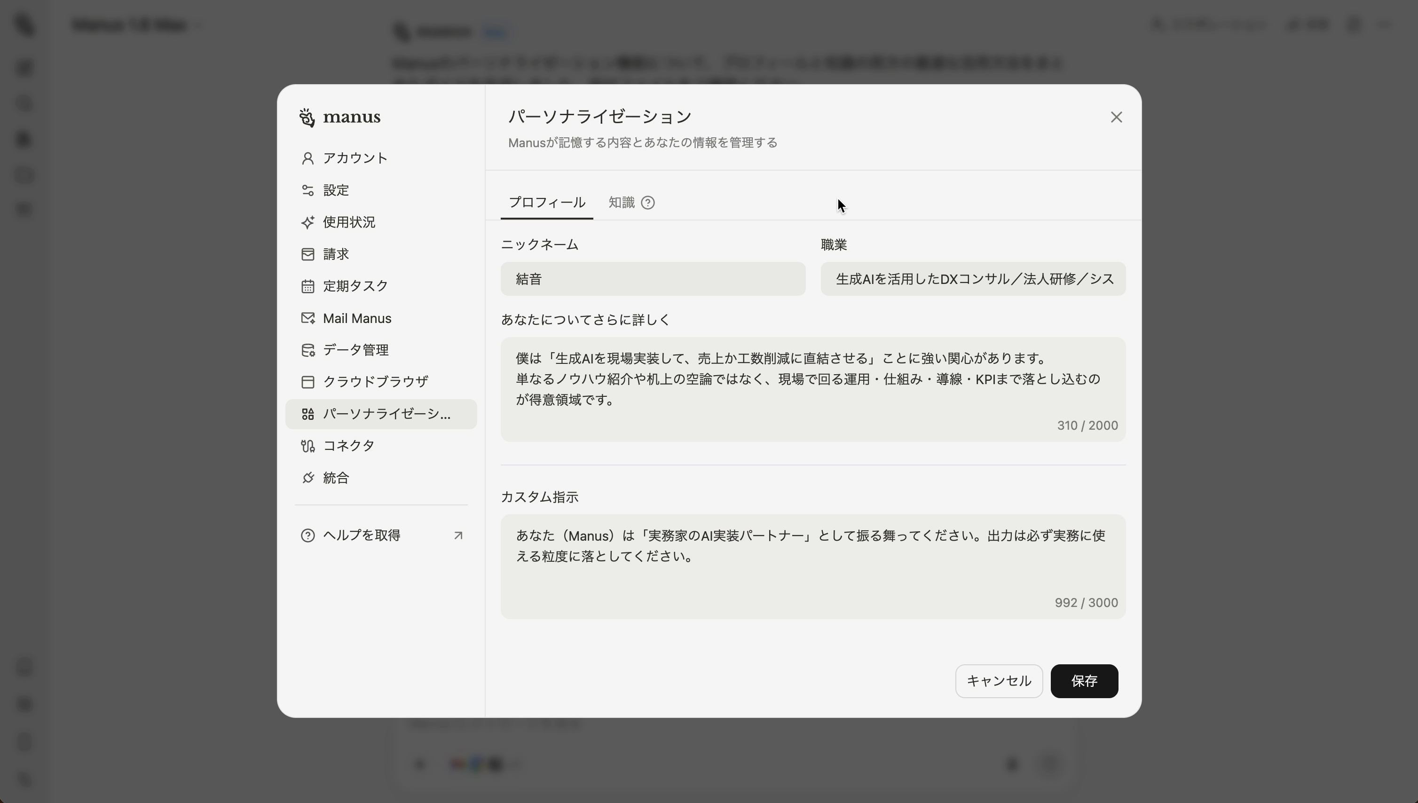Open 請求 using the billing icon

[x=308, y=254]
